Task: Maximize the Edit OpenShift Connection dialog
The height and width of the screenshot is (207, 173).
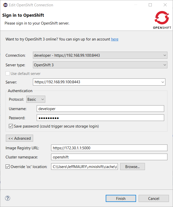Action: (x=150, y=5)
